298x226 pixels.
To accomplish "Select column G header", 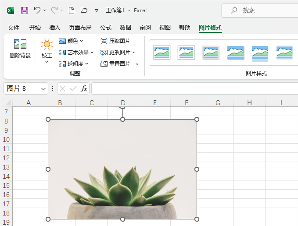I will click(218, 103).
